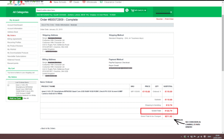Open Address Book in the sidebar

[x=13, y=32]
